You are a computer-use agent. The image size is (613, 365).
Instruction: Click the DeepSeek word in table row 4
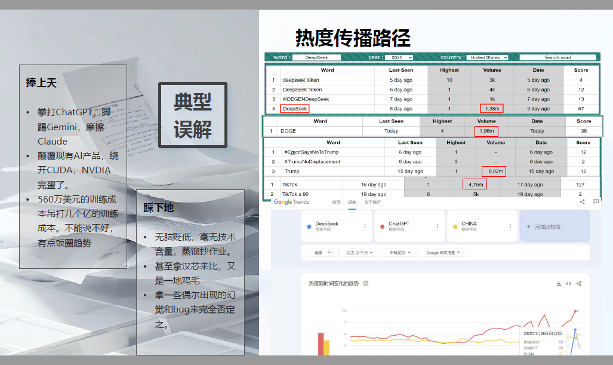coord(295,109)
